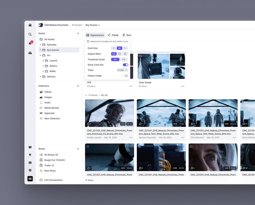Open the Needs Review collection
Viewport: 255px width, 205px height.
point(59,108)
